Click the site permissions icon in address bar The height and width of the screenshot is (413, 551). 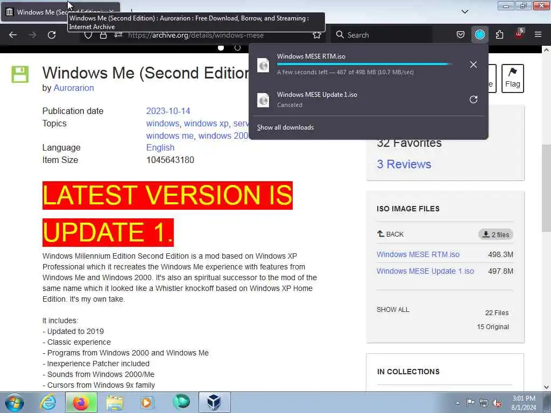coord(118,35)
